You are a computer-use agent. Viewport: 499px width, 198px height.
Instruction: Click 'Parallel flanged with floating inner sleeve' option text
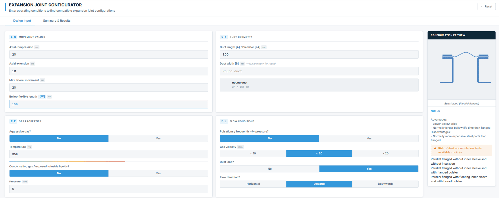click(x=459, y=179)
